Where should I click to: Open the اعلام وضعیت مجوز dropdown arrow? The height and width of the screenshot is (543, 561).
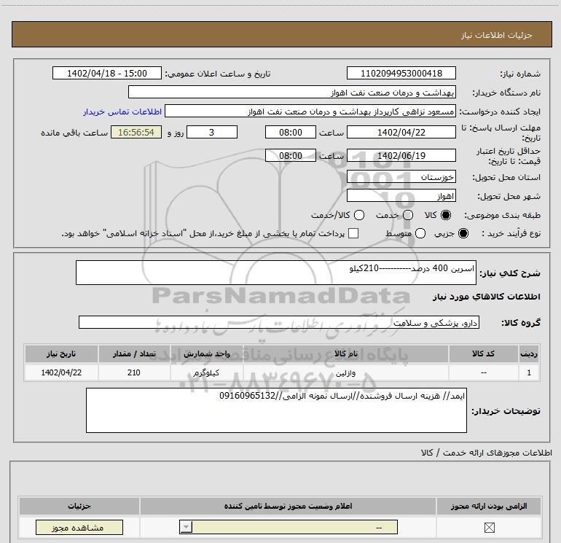click(186, 527)
